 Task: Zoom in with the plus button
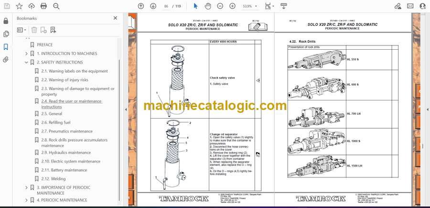[232, 6]
